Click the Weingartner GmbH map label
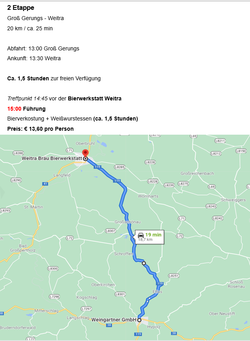The image size is (250, 341). coord(114,320)
